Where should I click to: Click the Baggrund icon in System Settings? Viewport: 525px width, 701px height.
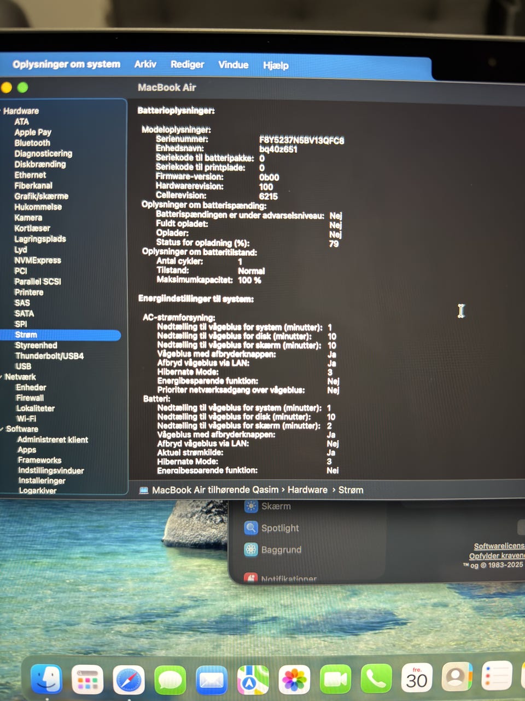tap(251, 549)
